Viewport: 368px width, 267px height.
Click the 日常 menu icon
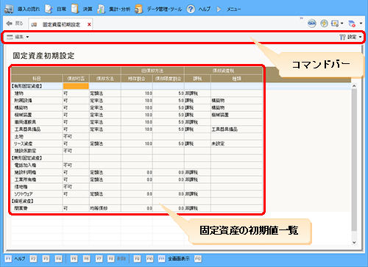point(49,9)
